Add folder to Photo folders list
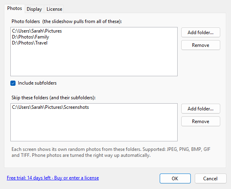The height and width of the screenshot is (189, 231). (201, 33)
